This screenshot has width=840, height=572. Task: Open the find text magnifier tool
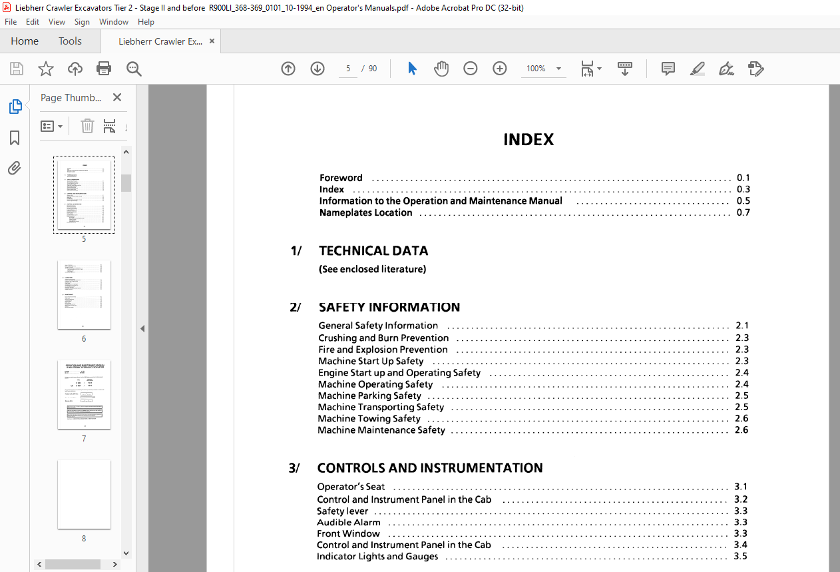134,69
